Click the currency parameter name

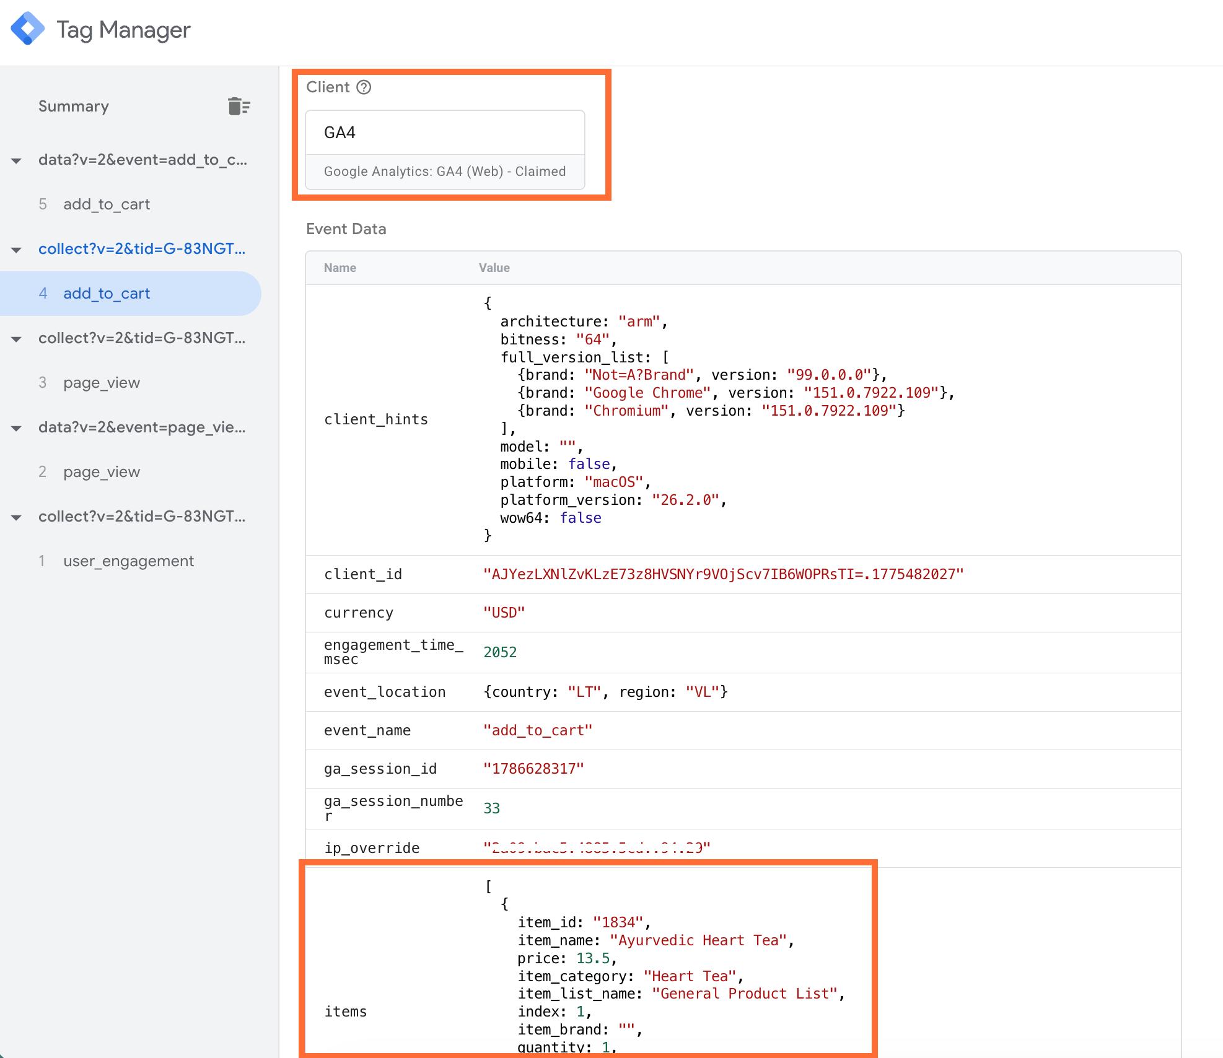pyautogui.click(x=359, y=613)
